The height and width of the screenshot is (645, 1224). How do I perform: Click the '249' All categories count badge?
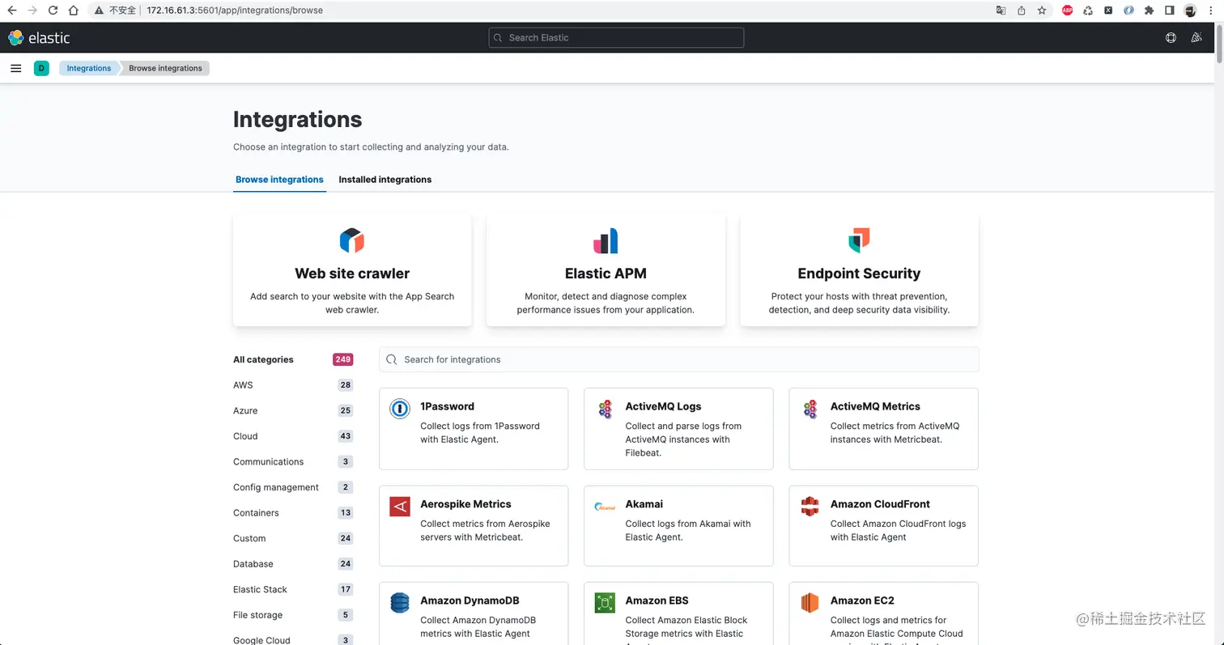[342, 359]
